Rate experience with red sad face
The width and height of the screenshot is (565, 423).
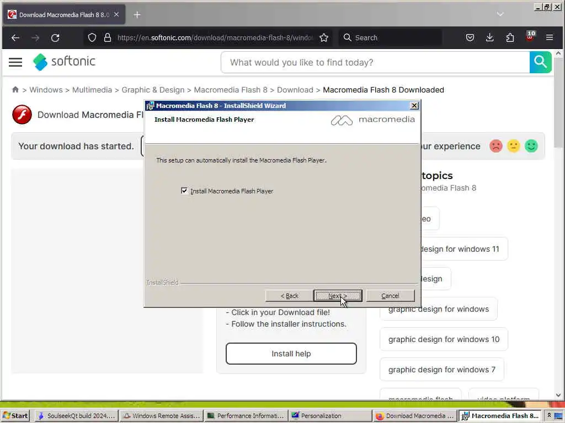click(x=496, y=146)
